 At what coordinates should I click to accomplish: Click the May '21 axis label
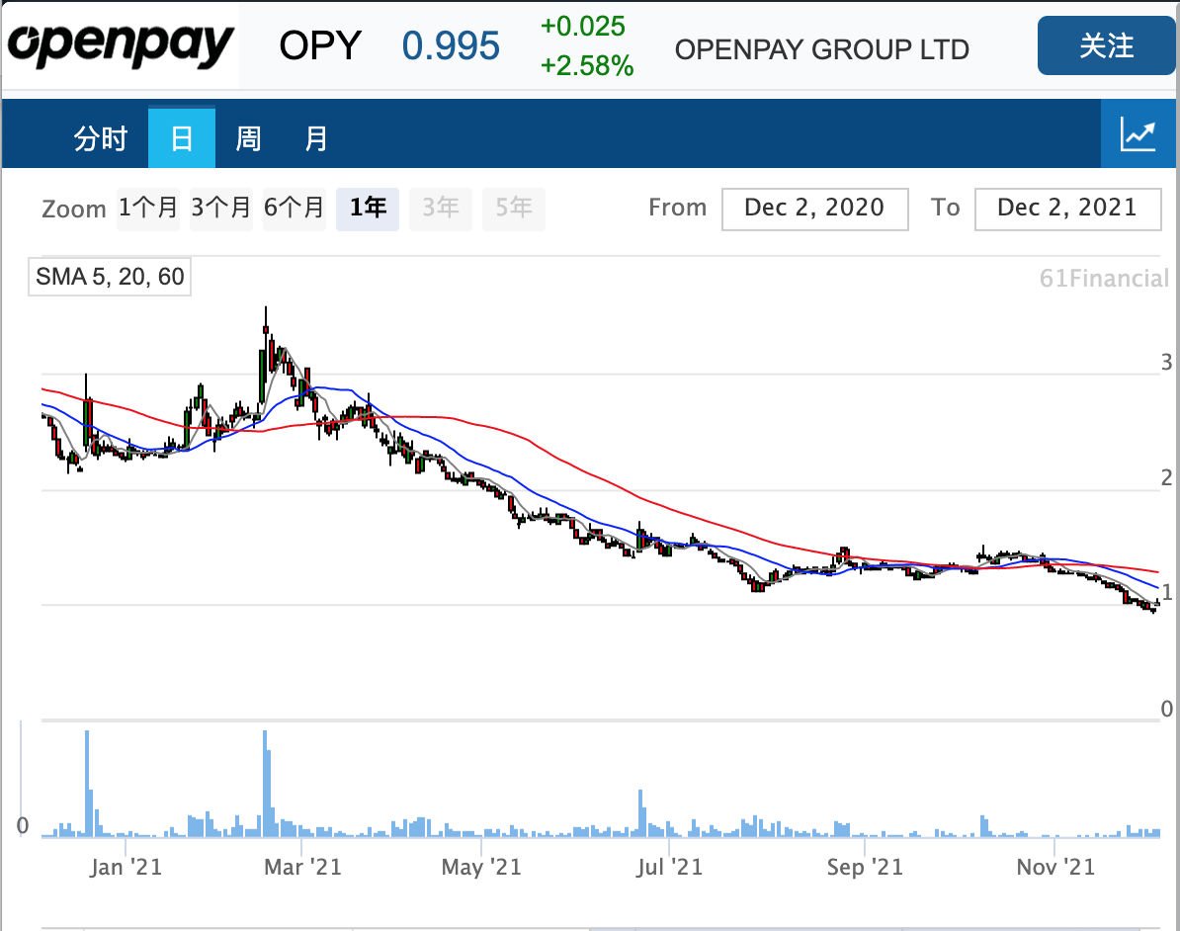(x=481, y=867)
